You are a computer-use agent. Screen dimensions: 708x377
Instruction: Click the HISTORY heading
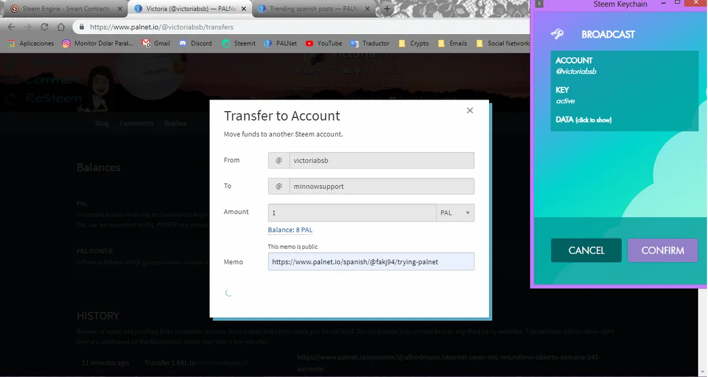(x=98, y=316)
